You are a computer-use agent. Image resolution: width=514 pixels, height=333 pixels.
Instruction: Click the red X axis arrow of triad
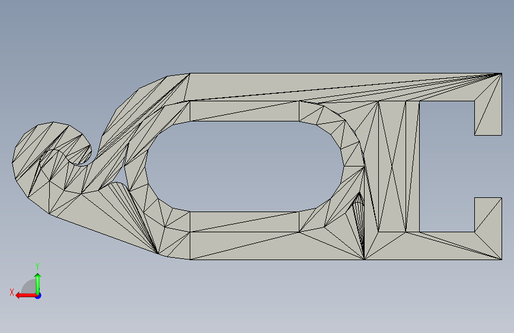(x=25, y=296)
